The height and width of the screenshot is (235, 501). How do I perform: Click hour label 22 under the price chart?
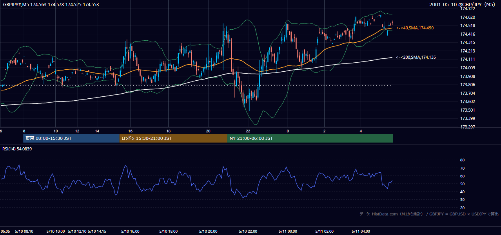pos(248,131)
